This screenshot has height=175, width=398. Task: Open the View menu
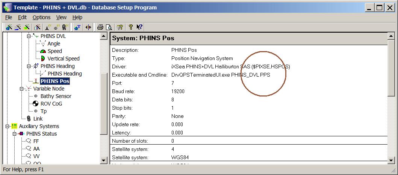[61, 17]
